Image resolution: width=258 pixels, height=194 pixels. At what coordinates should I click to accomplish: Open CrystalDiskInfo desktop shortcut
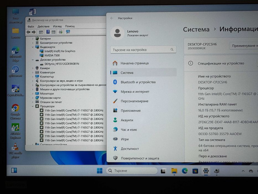coord(15,90)
